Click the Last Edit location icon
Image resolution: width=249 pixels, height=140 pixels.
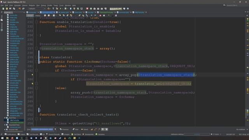[x=45, y=16]
